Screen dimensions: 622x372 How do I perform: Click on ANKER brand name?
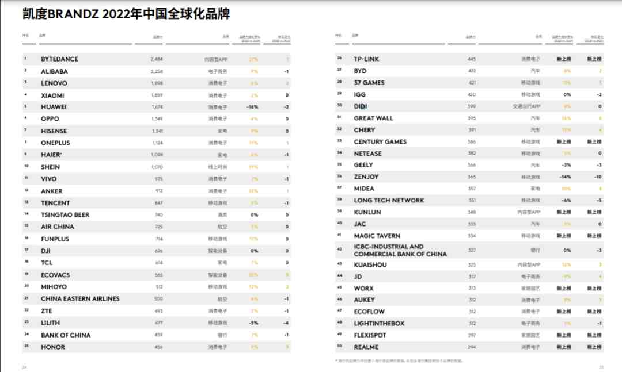pos(52,191)
